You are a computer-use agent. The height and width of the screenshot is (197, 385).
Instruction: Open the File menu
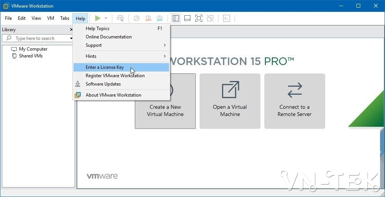pyautogui.click(x=8, y=18)
